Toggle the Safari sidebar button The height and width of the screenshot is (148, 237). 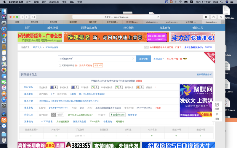(x=33, y=17)
